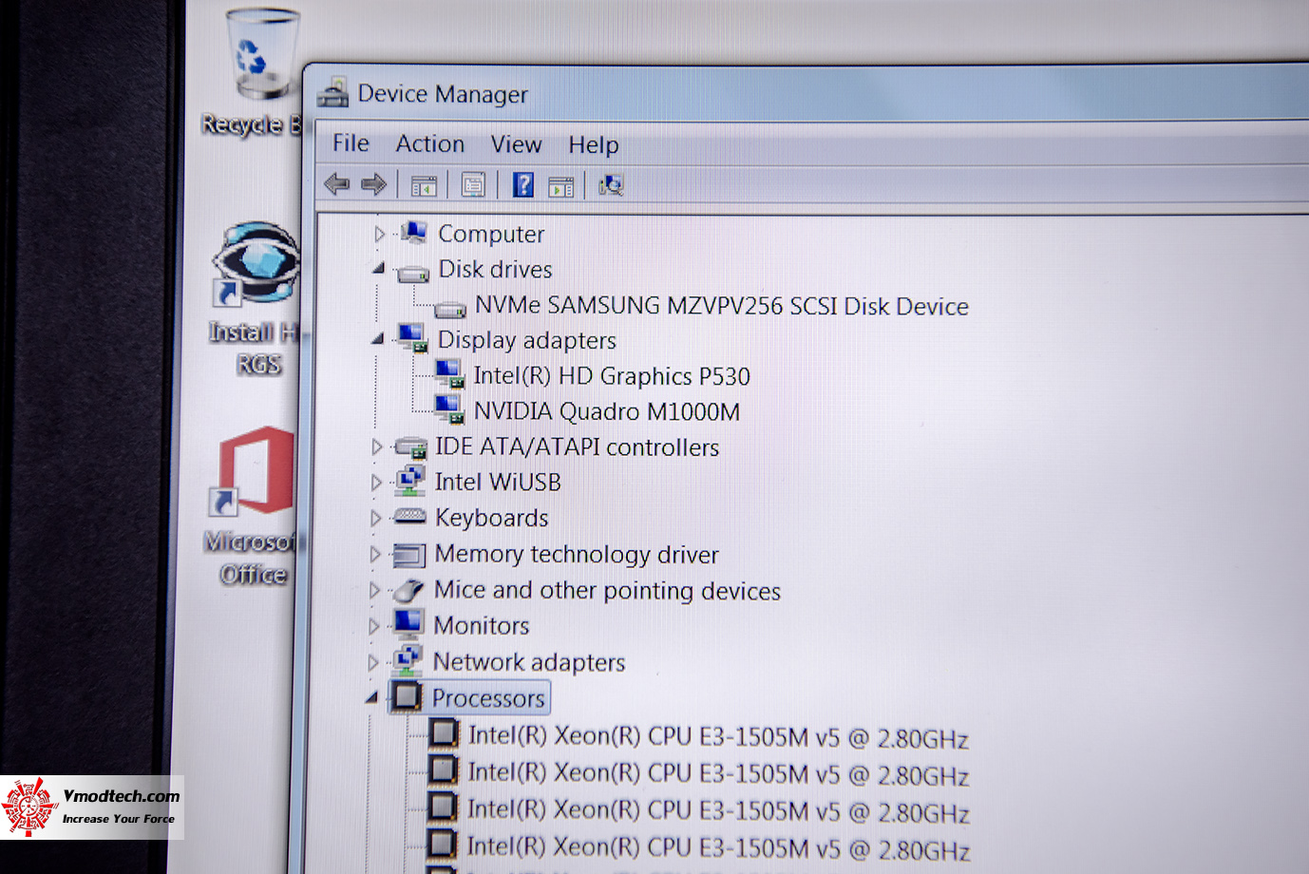Collapse the Display adapters tree node
This screenshot has width=1309, height=874.
(x=377, y=338)
